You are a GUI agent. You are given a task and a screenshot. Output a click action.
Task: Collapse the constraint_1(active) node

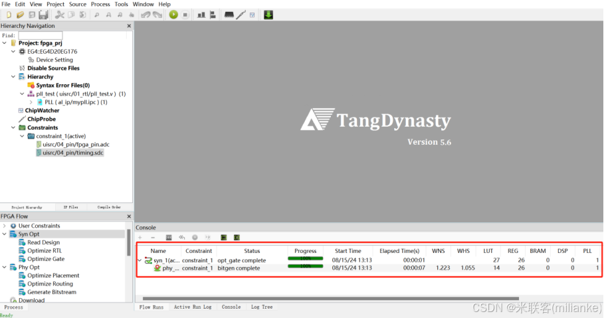(22, 136)
